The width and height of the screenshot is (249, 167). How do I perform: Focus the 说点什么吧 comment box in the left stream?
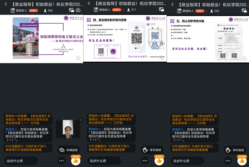click(29, 161)
